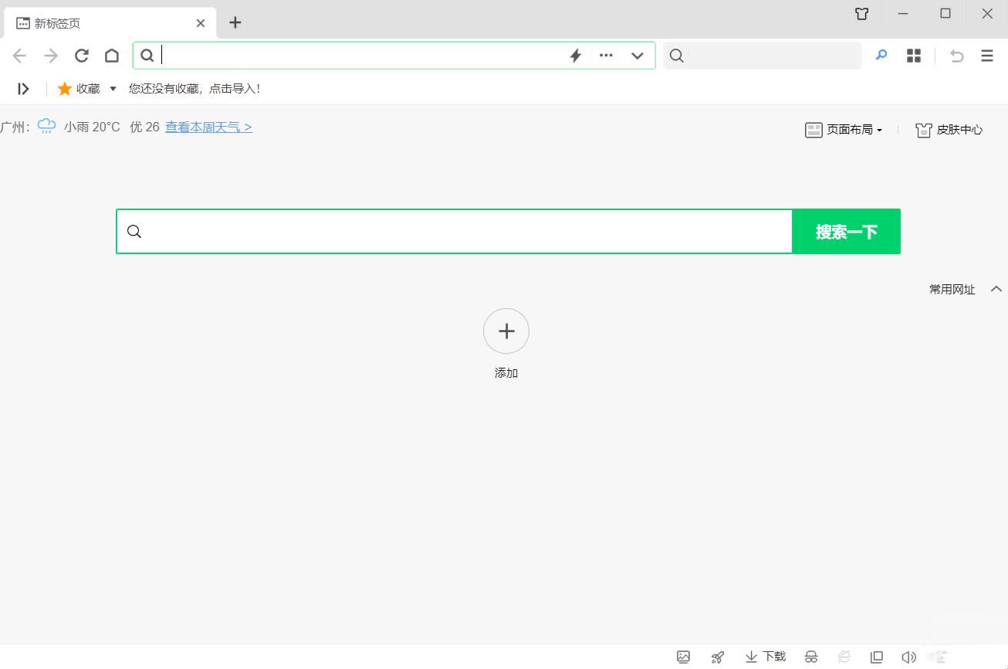Open the 页面布局 dropdown
This screenshot has width=1008, height=669.
point(844,129)
